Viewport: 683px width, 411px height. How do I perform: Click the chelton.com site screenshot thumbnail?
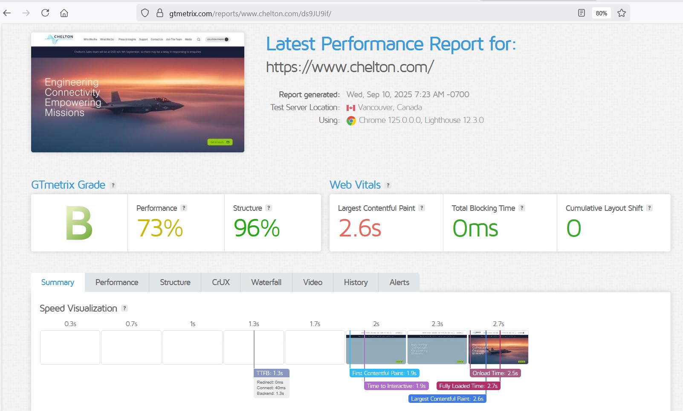pos(138,92)
